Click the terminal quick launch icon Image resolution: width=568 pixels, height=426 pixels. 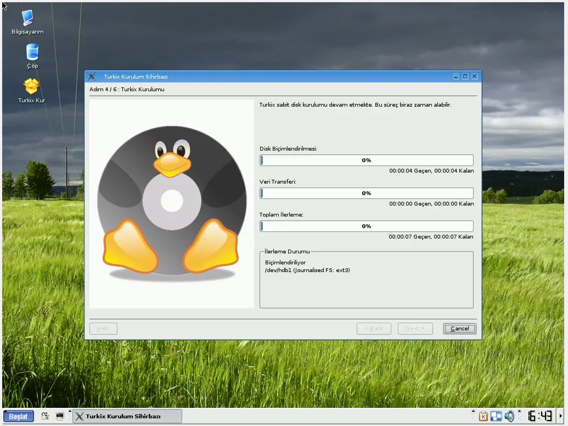(x=60, y=416)
